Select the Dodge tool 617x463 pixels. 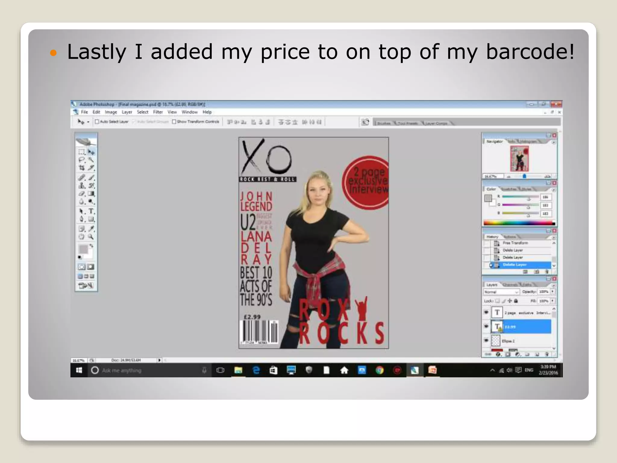coord(91,201)
